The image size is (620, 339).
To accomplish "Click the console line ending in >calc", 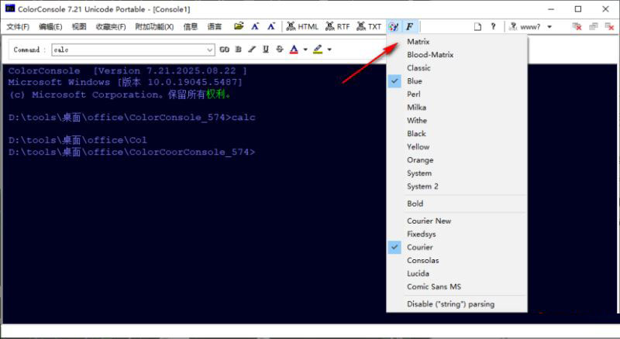I will pos(132,118).
